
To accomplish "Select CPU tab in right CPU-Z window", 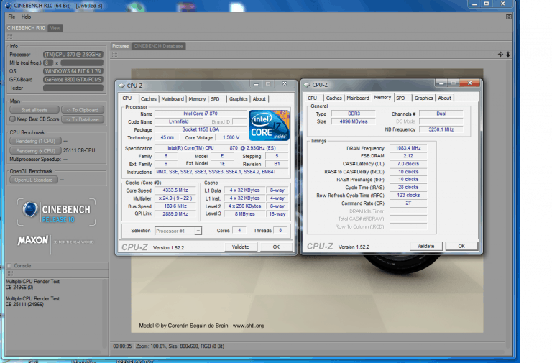I will (312, 98).
